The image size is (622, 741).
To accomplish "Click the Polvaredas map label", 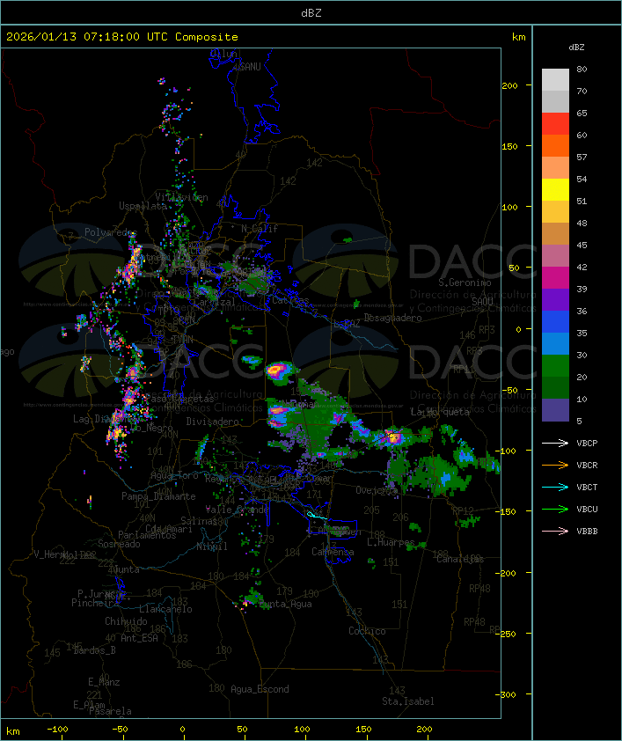I will (111, 232).
